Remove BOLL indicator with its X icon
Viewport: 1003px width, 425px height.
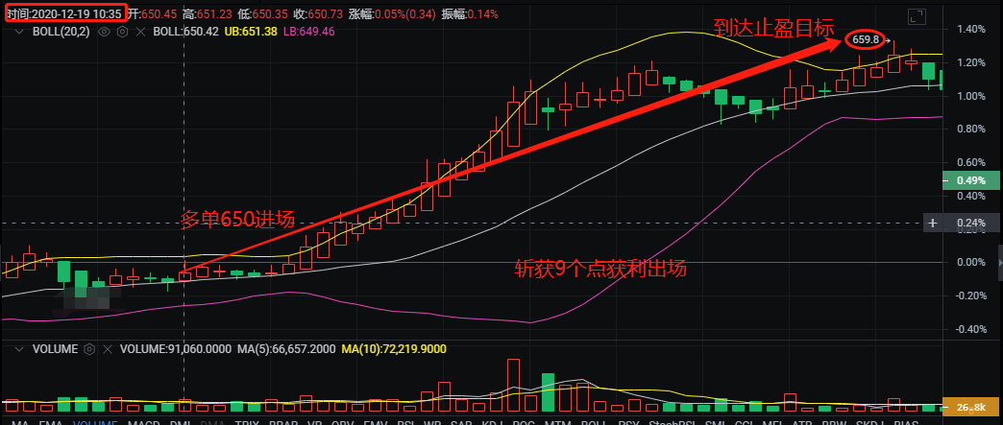141,31
